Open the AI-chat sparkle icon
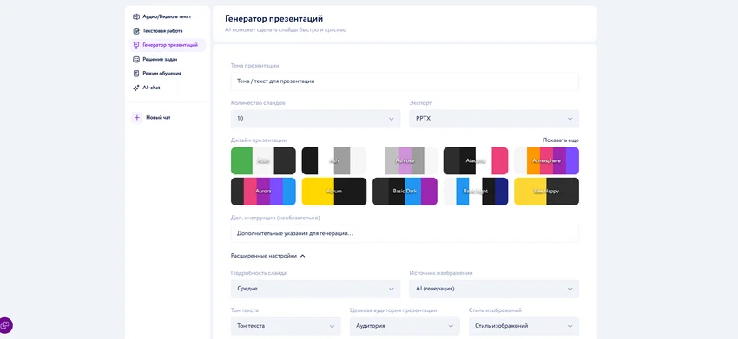The height and width of the screenshot is (339, 738). click(136, 88)
